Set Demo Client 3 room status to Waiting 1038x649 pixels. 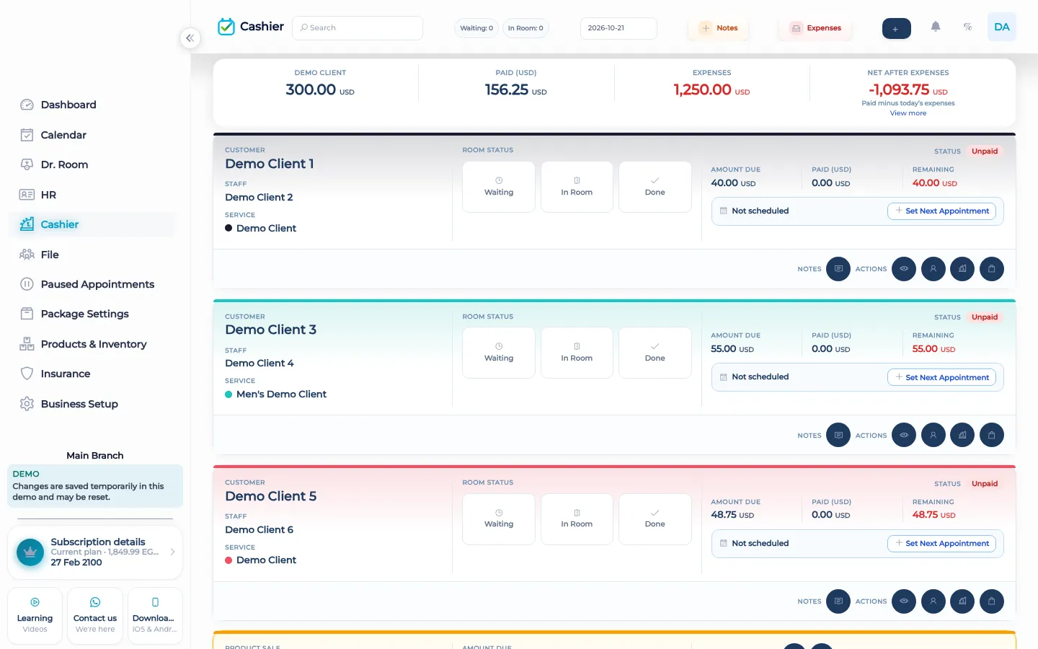tap(499, 353)
